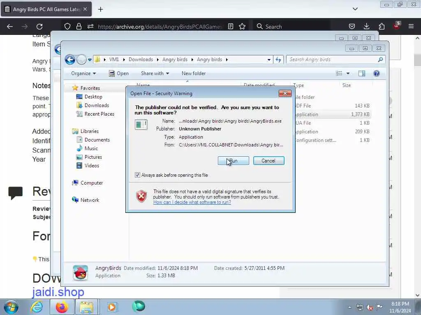Refresh the Explorer folder view
This screenshot has height=315, width=421.
(x=278, y=60)
